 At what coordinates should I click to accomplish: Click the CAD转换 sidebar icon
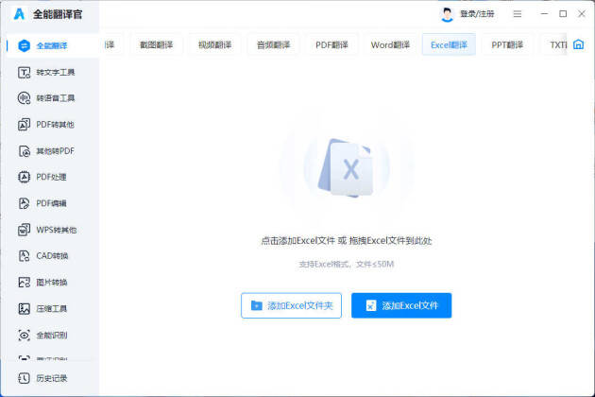25,256
